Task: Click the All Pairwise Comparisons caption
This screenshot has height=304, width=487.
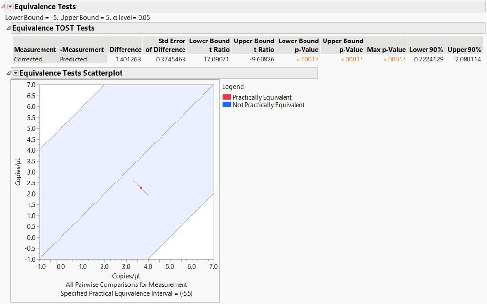Action: pos(126,285)
